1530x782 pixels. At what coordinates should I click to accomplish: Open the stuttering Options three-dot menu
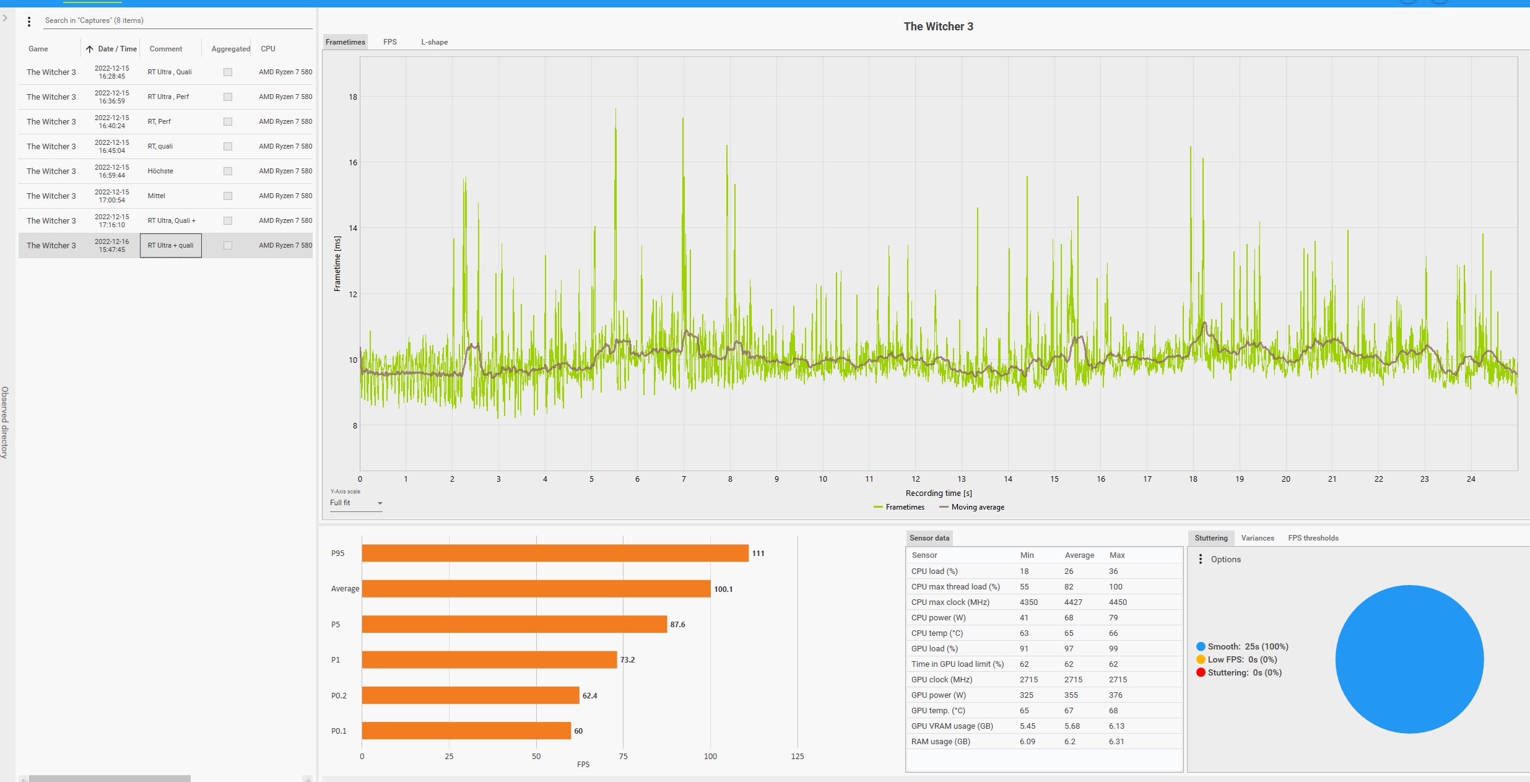[1201, 559]
